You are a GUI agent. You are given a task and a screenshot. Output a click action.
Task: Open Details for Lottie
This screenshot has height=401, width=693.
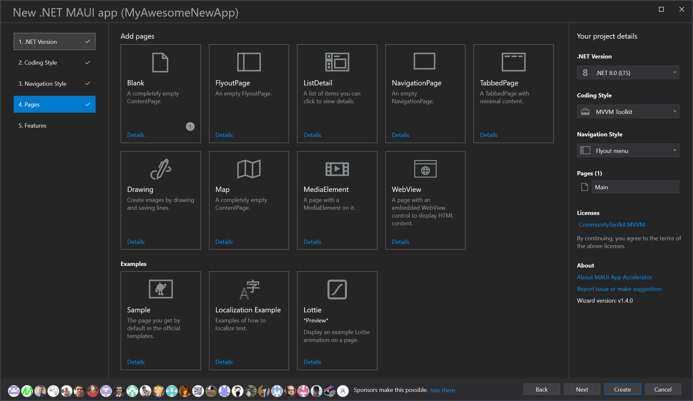pyautogui.click(x=312, y=362)
